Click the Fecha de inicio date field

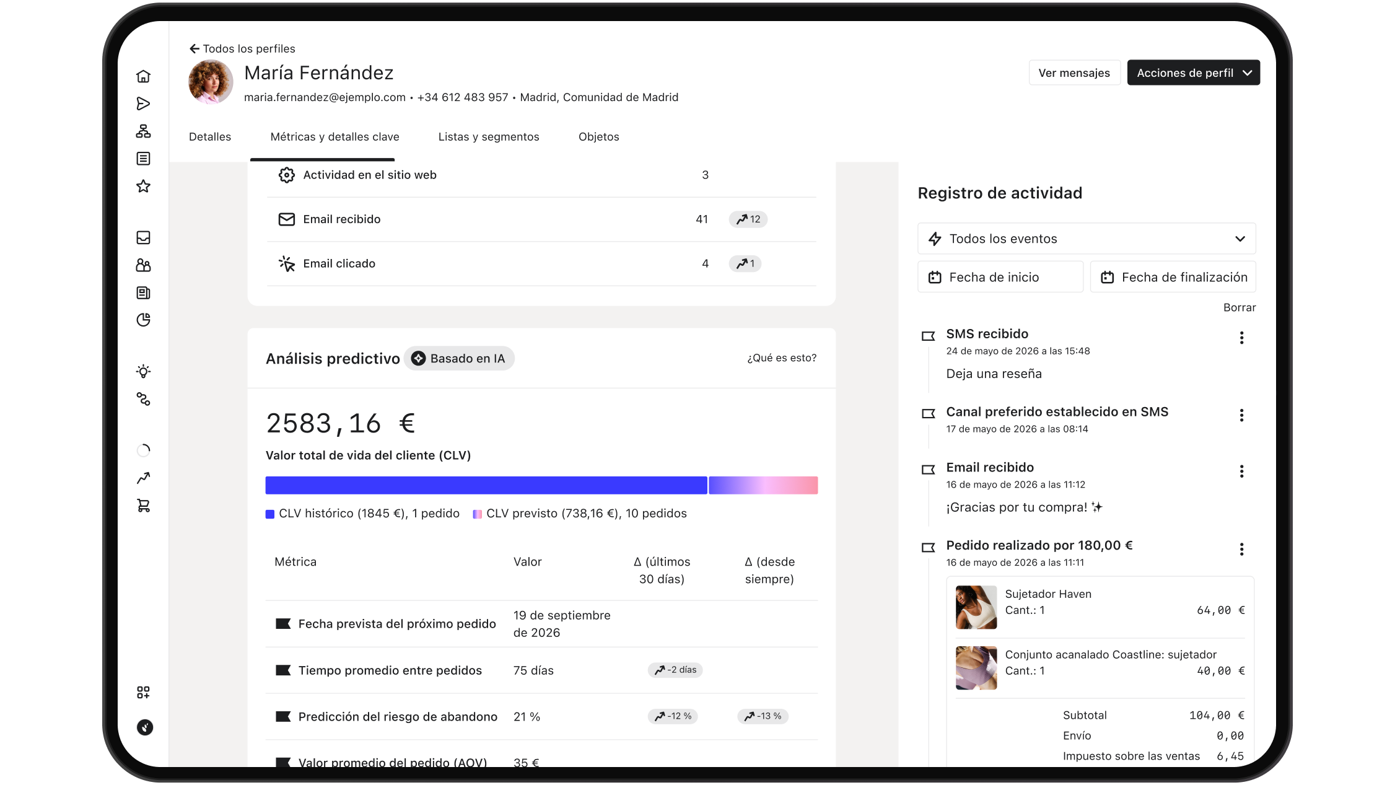pos(1000,277)
